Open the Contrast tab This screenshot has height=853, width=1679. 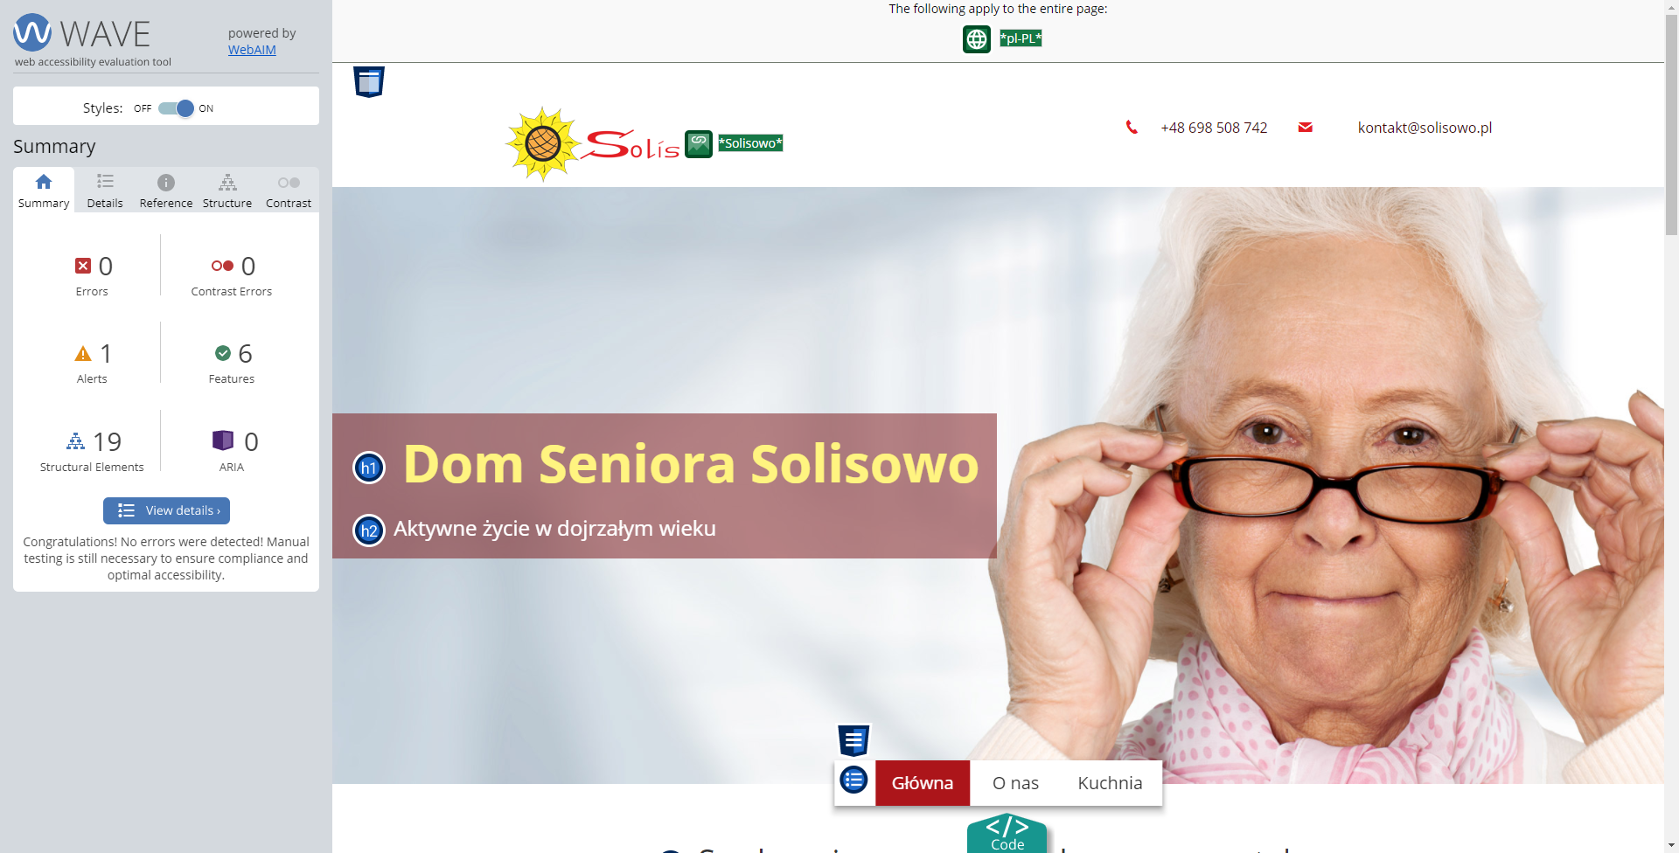pyautogui.click(x=289, y=191)
